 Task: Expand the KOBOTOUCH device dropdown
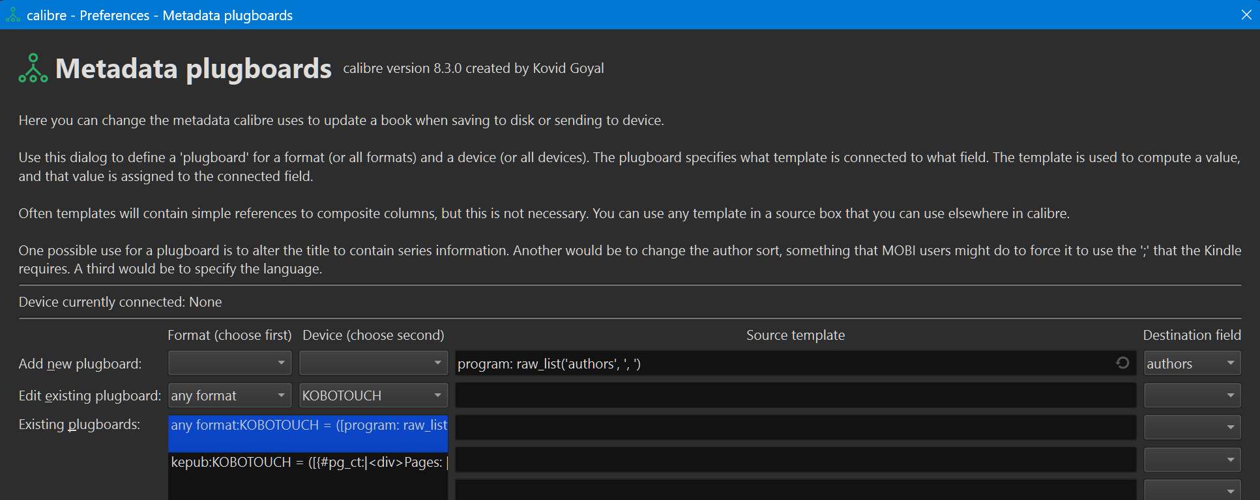373,395
